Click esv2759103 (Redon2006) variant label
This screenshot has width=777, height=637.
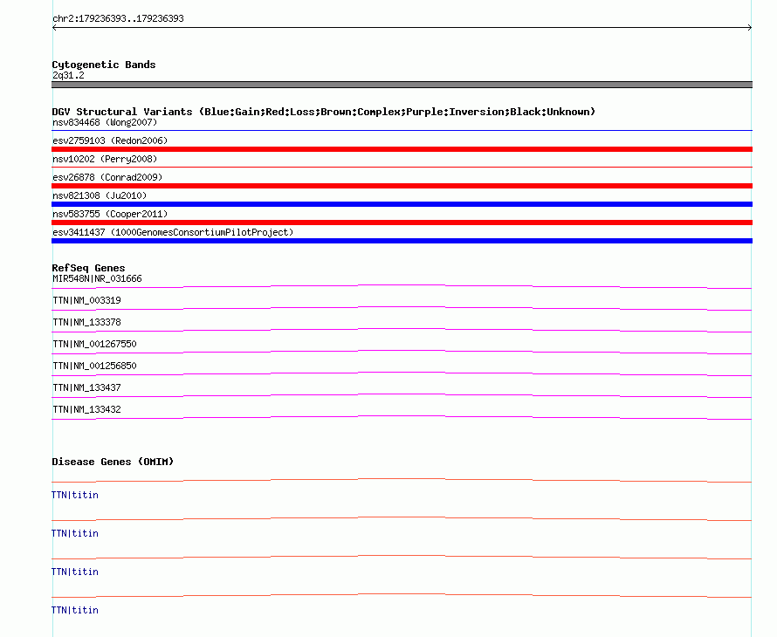[x=110, y=140]
